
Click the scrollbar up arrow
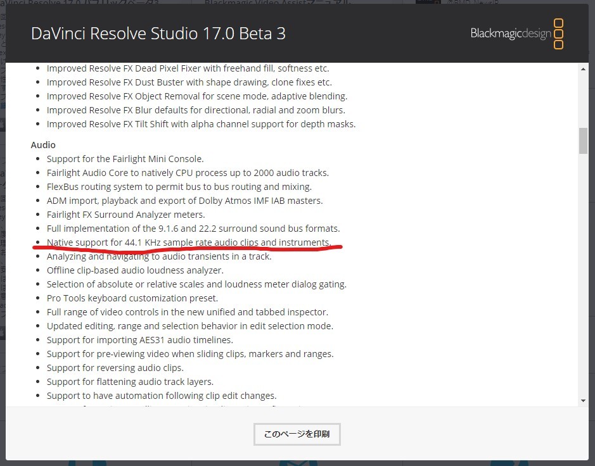[583, 68]
